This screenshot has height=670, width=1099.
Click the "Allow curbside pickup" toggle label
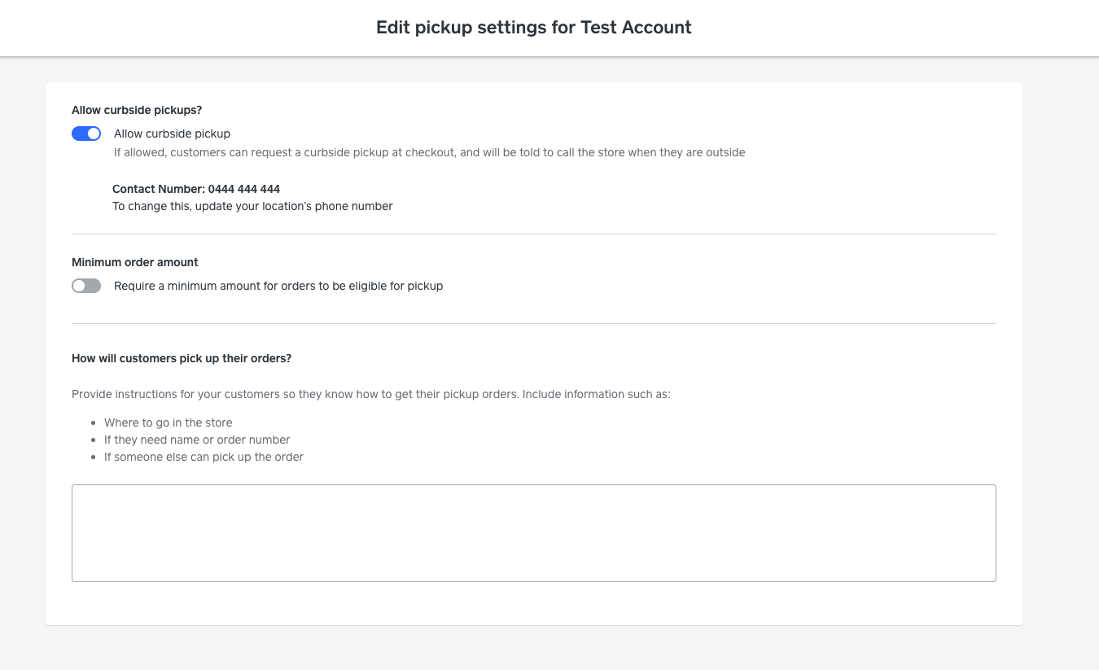point(172,134)
